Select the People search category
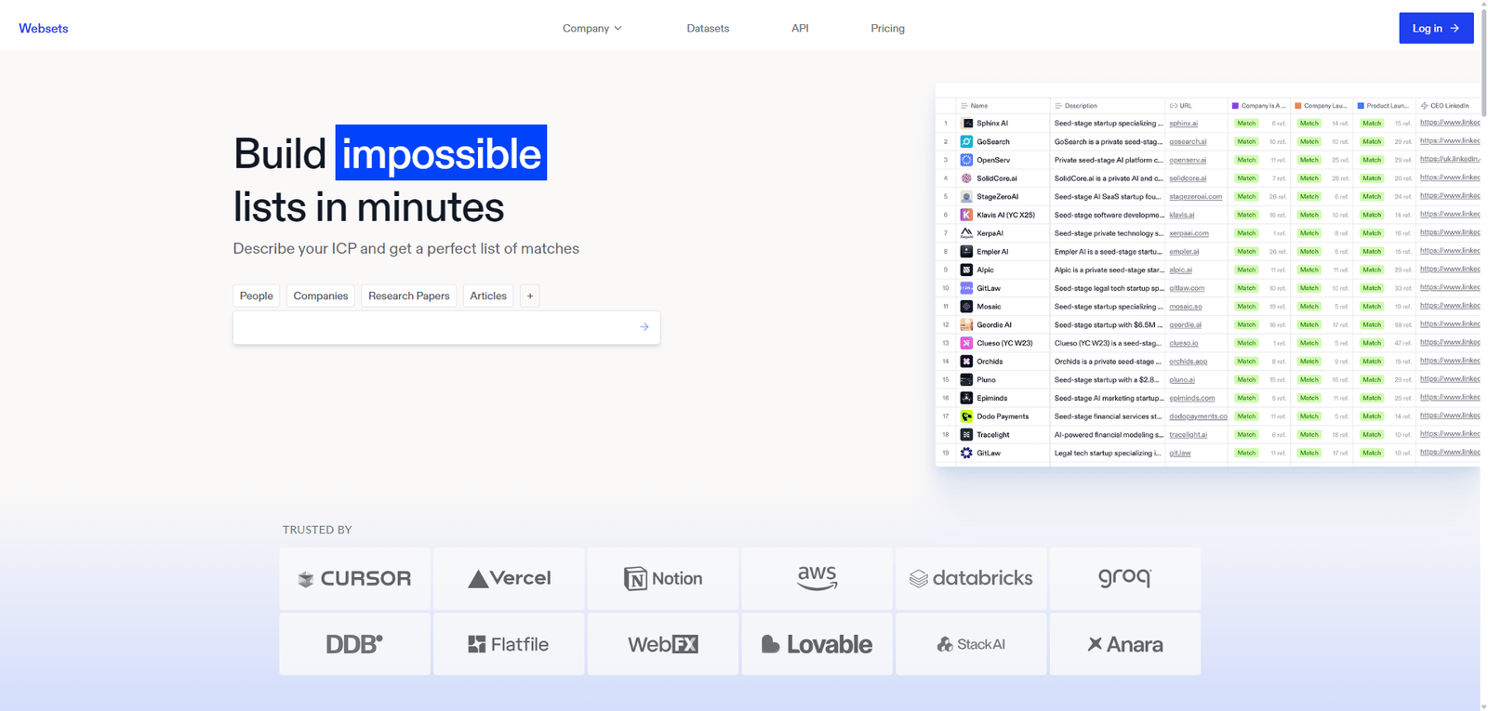This screenshot has width=1488, height=711. [x=257, y=296]
